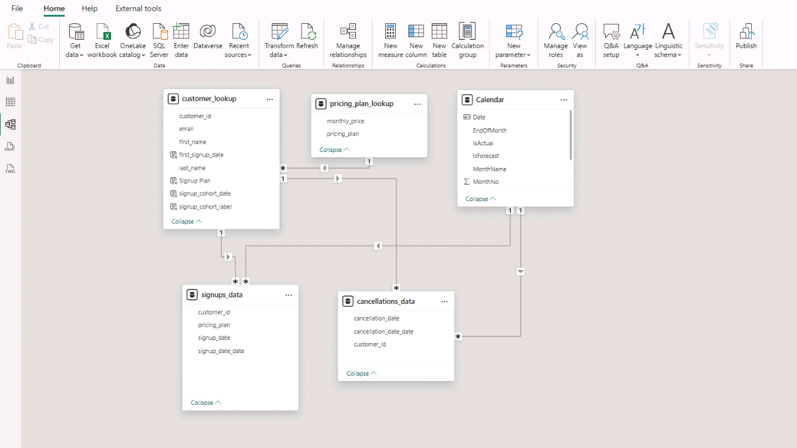
Task: Switch to Report view in sidebar
Action: 11,80
